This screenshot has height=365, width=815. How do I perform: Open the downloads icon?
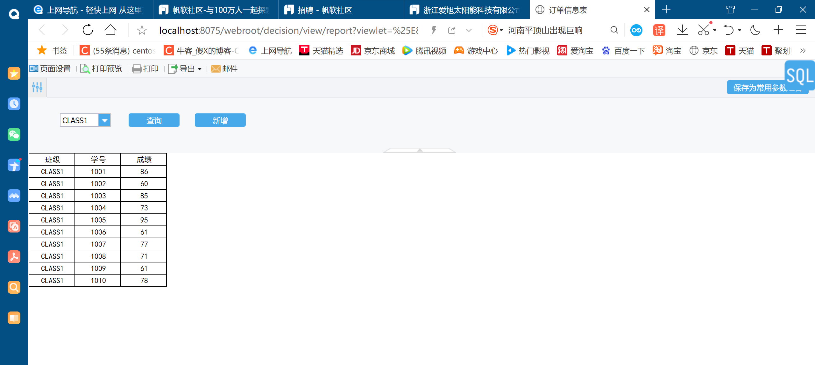click(x=682, y=30)
